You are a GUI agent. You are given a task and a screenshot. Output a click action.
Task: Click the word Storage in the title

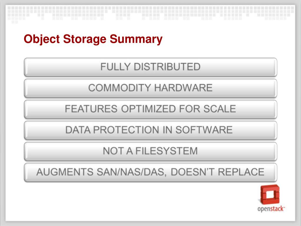point(85,39)
